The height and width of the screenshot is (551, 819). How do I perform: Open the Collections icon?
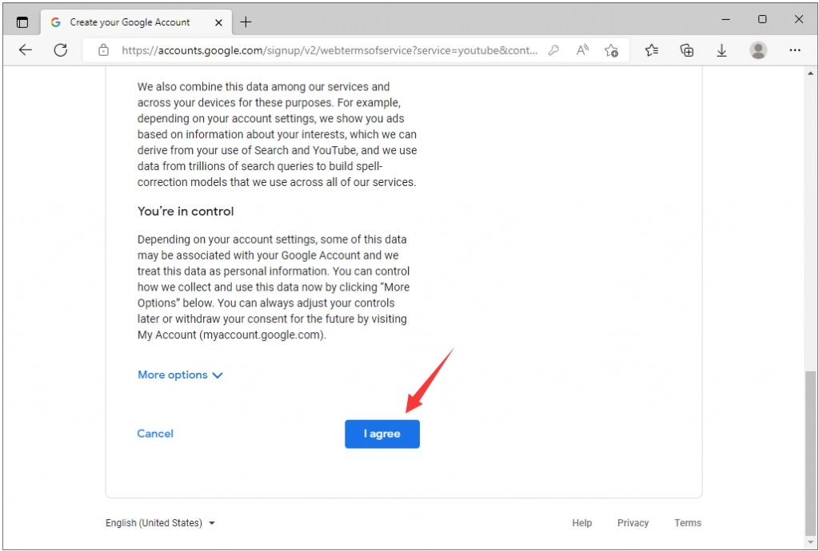[686, 50]
